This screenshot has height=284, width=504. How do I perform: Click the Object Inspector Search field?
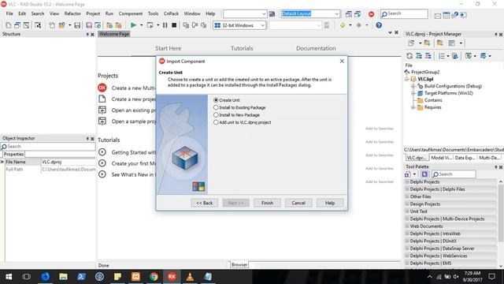point(48,147)
